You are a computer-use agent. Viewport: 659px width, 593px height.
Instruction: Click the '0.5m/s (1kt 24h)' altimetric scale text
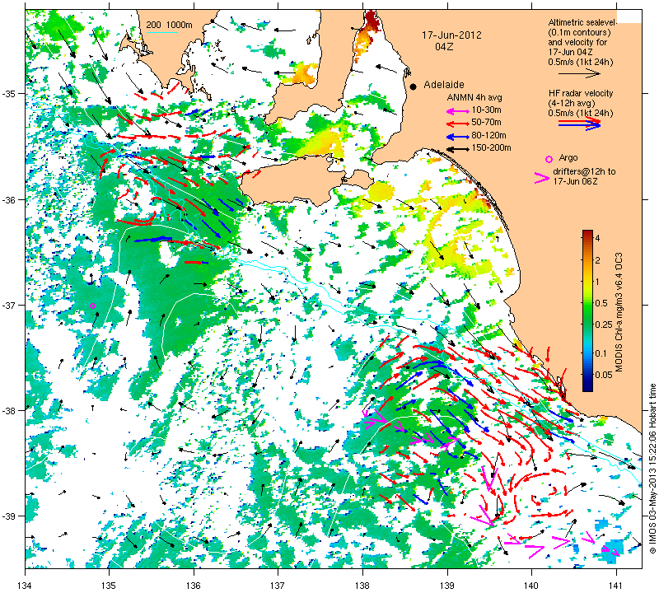[x=581, y=63]
